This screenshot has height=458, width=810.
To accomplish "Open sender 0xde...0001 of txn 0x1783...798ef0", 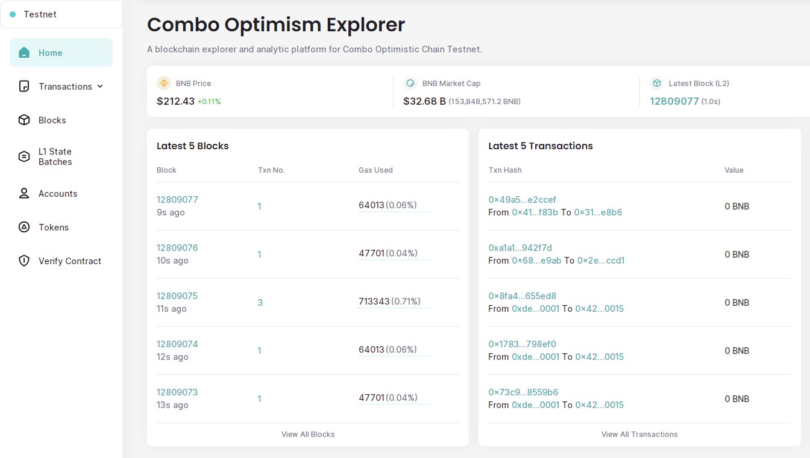I will pos(536,357).
